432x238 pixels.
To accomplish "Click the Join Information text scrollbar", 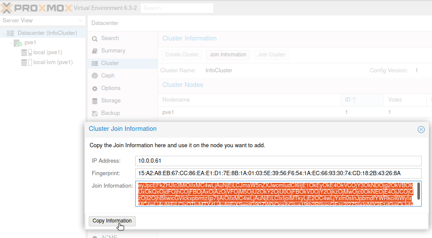I will [x=419, y=191].
